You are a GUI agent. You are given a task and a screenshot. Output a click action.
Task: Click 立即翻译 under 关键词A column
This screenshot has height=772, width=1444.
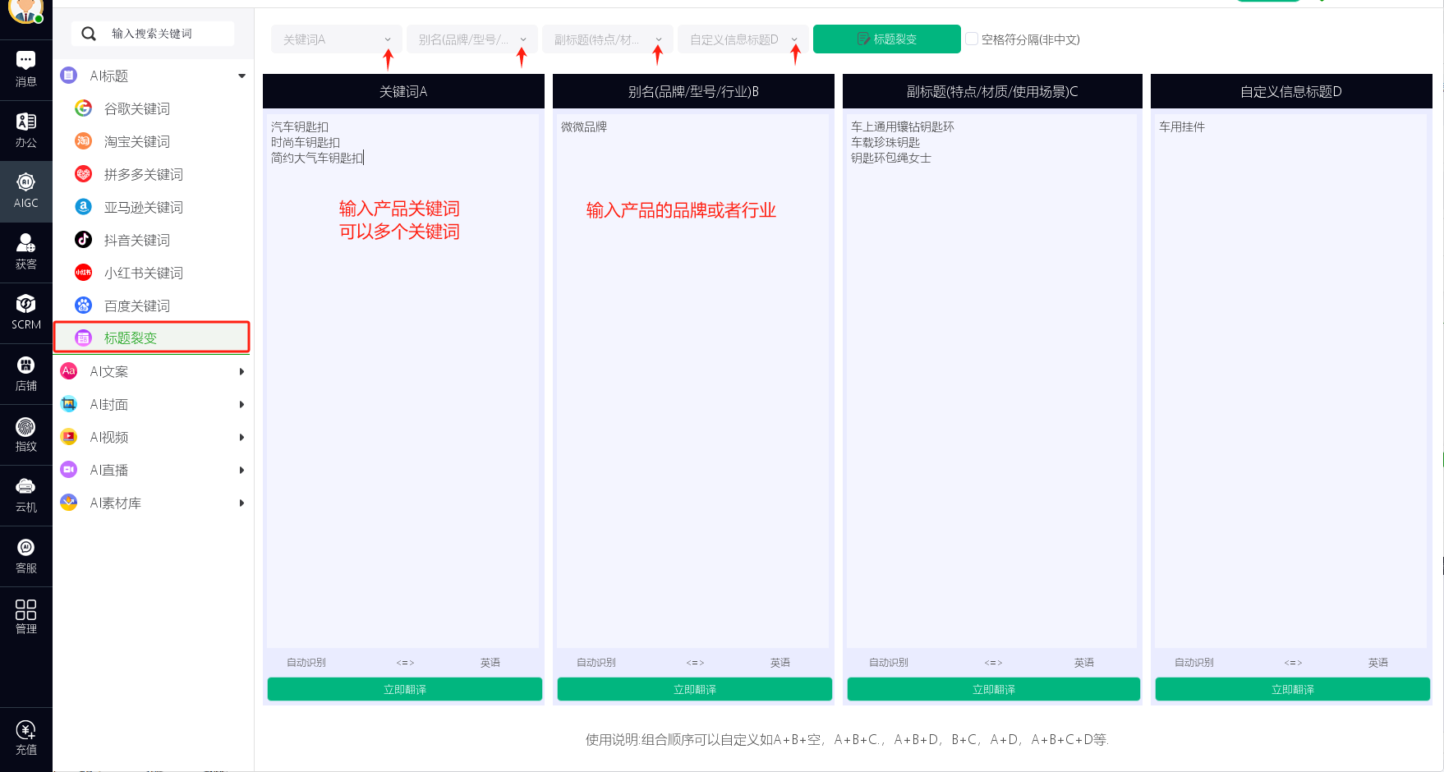pos(405,689)
